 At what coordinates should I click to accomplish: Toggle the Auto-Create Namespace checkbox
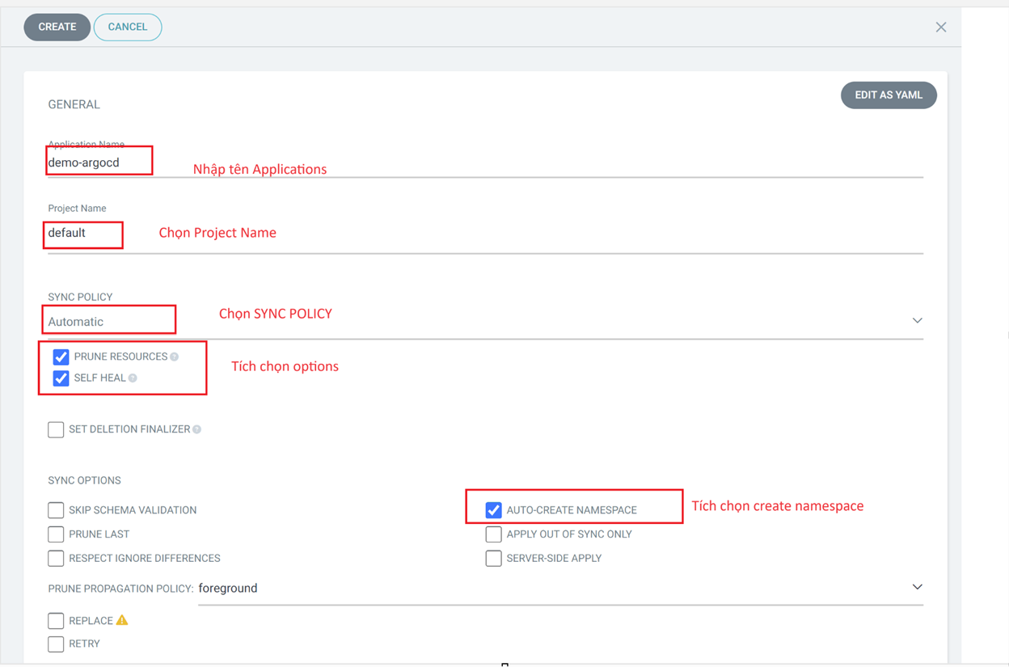(x=493, y=510)
